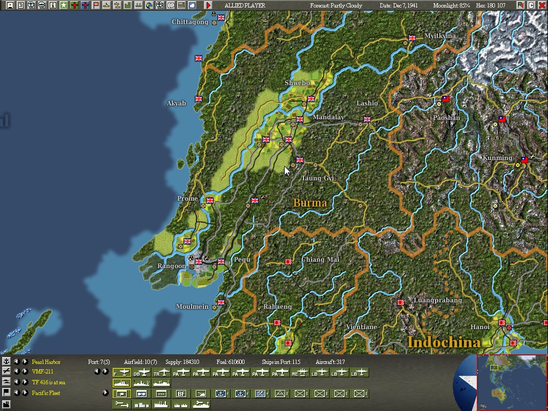Click the save game disk icon
Screen dimensions: 548x411
coord(10,5)
